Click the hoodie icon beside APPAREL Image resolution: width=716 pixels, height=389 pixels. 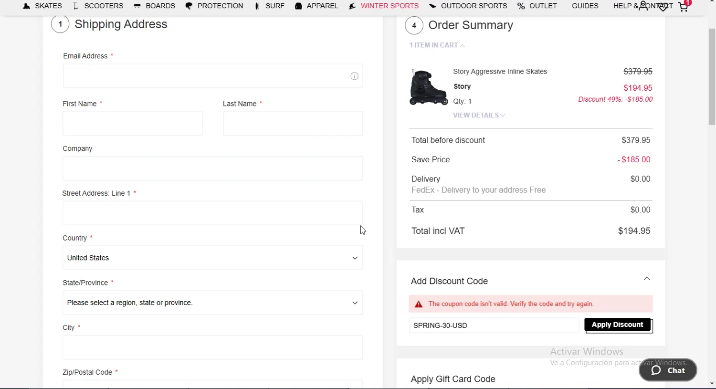[298, 6]
